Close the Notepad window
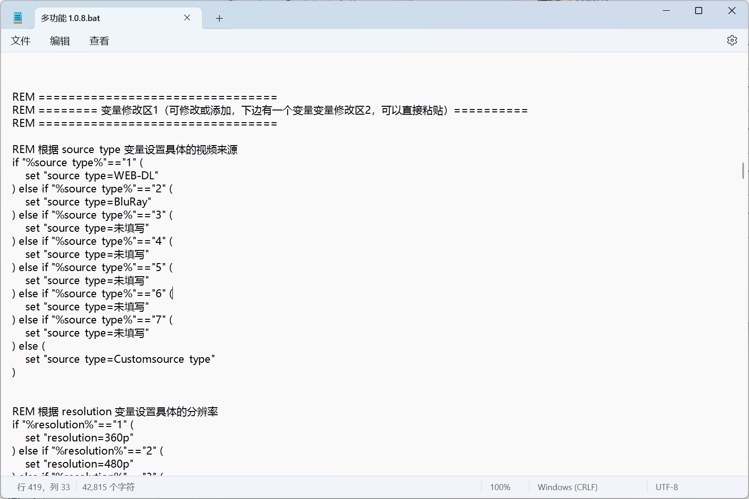Screen dimensions: 749x499 tap(731, 11)
